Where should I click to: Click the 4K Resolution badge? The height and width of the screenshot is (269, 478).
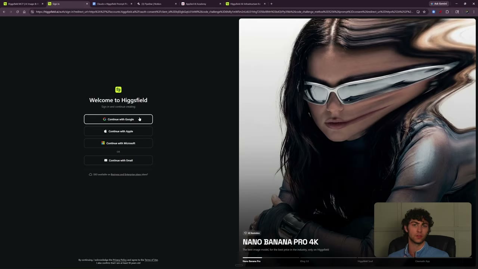click(x=252, y=233)
